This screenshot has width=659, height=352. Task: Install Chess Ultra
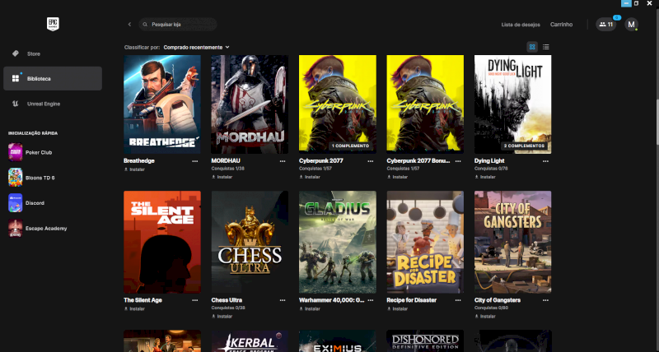click(222, 317)
